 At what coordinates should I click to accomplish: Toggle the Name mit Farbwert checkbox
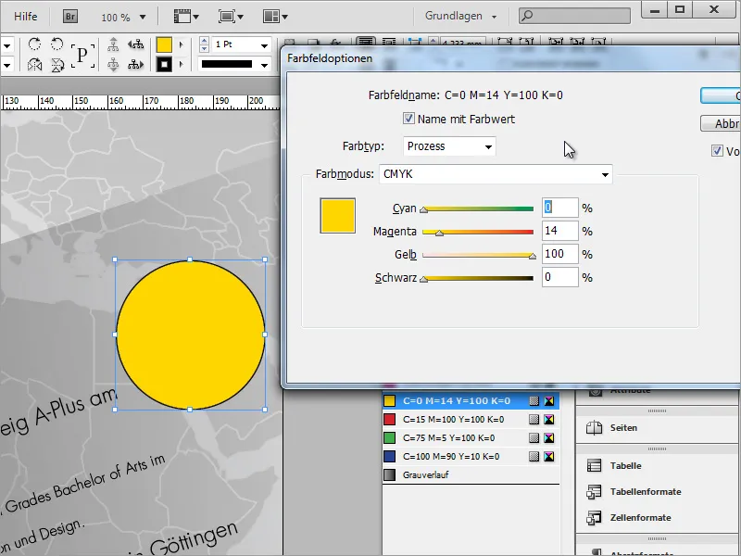408,119
